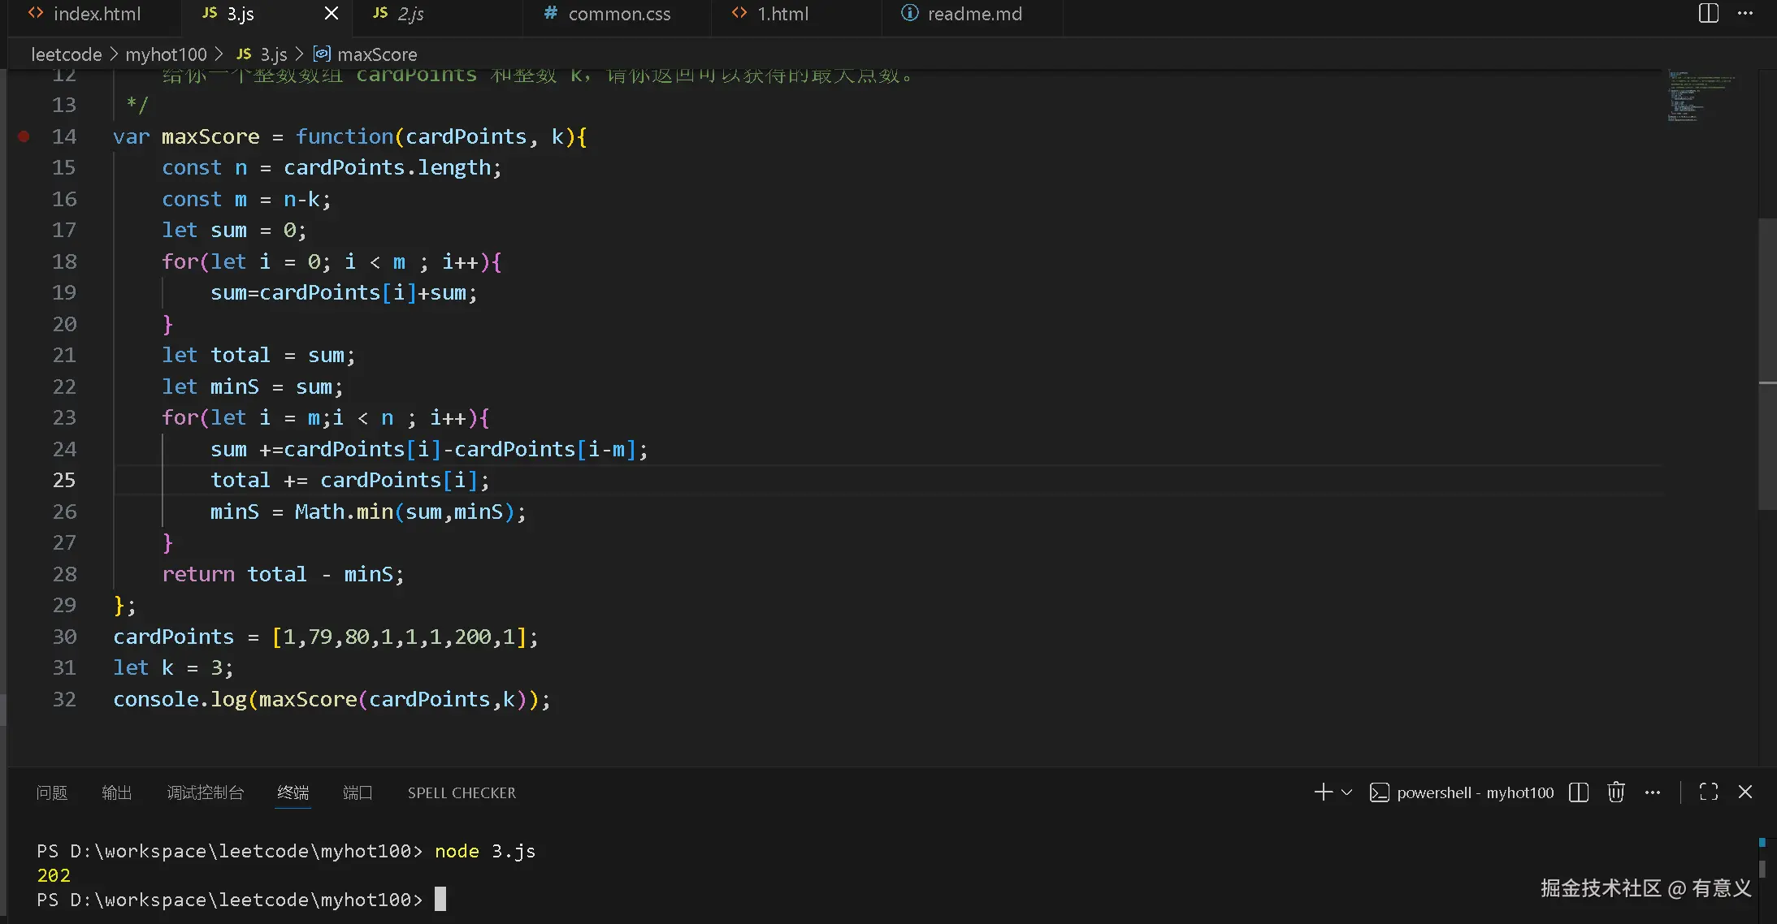Open the SPELL CHECKER panel tab
Viewport: 1777px width, 924px height.
pos(462,792)
